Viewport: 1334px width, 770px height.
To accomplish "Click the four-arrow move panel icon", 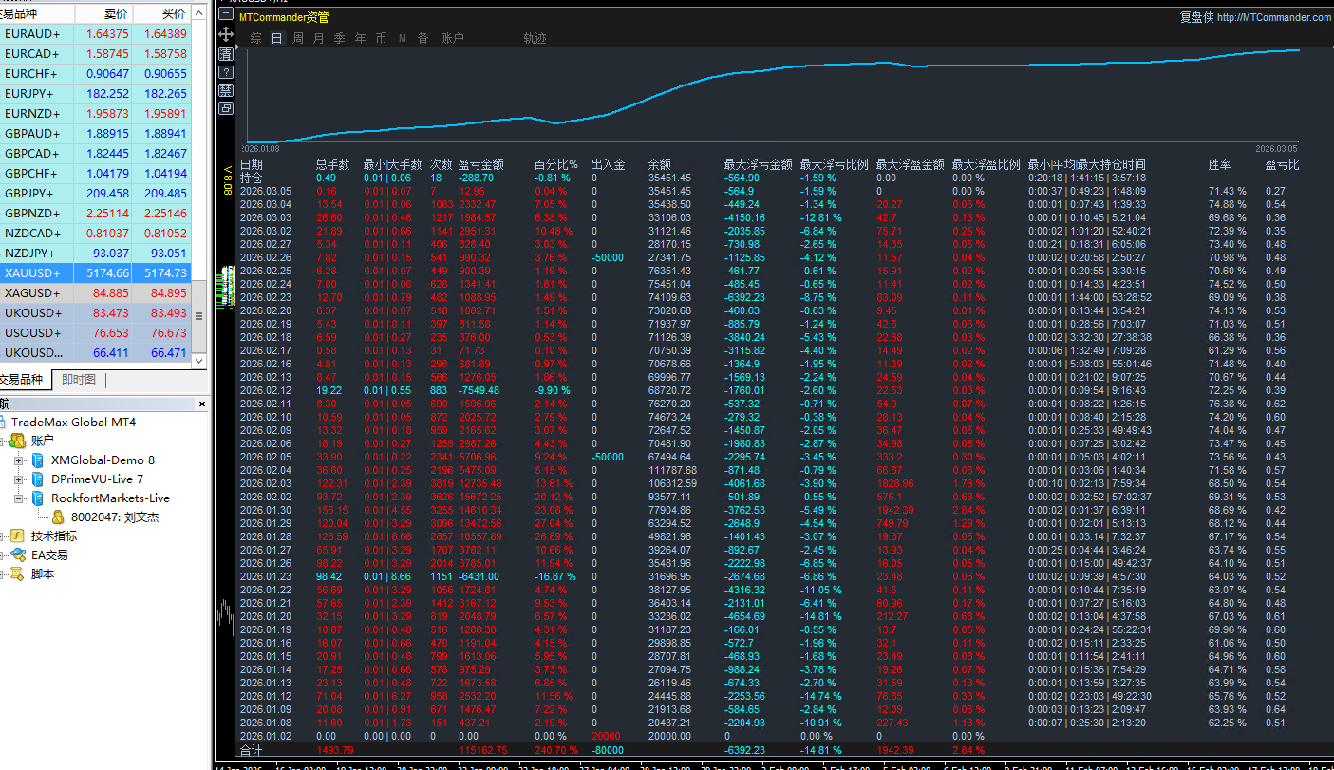I will 226,34.
